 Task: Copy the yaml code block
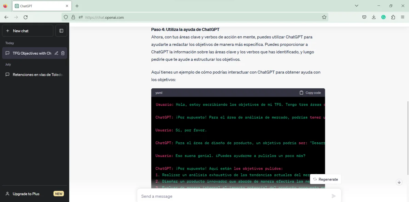(x=310, y=92)
